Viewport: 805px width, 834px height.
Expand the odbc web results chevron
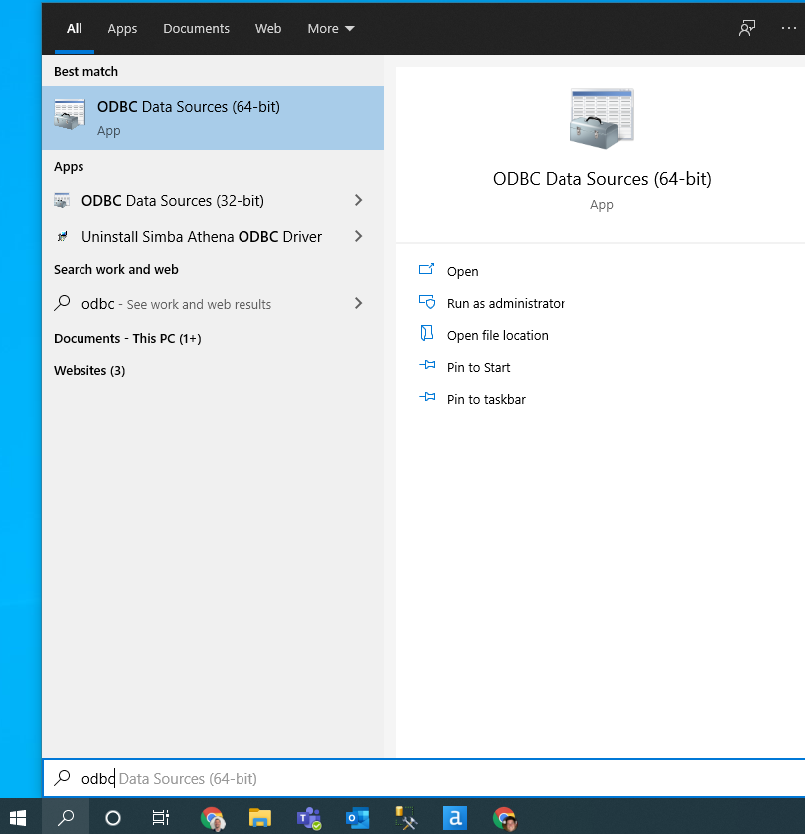pos(358,303)
